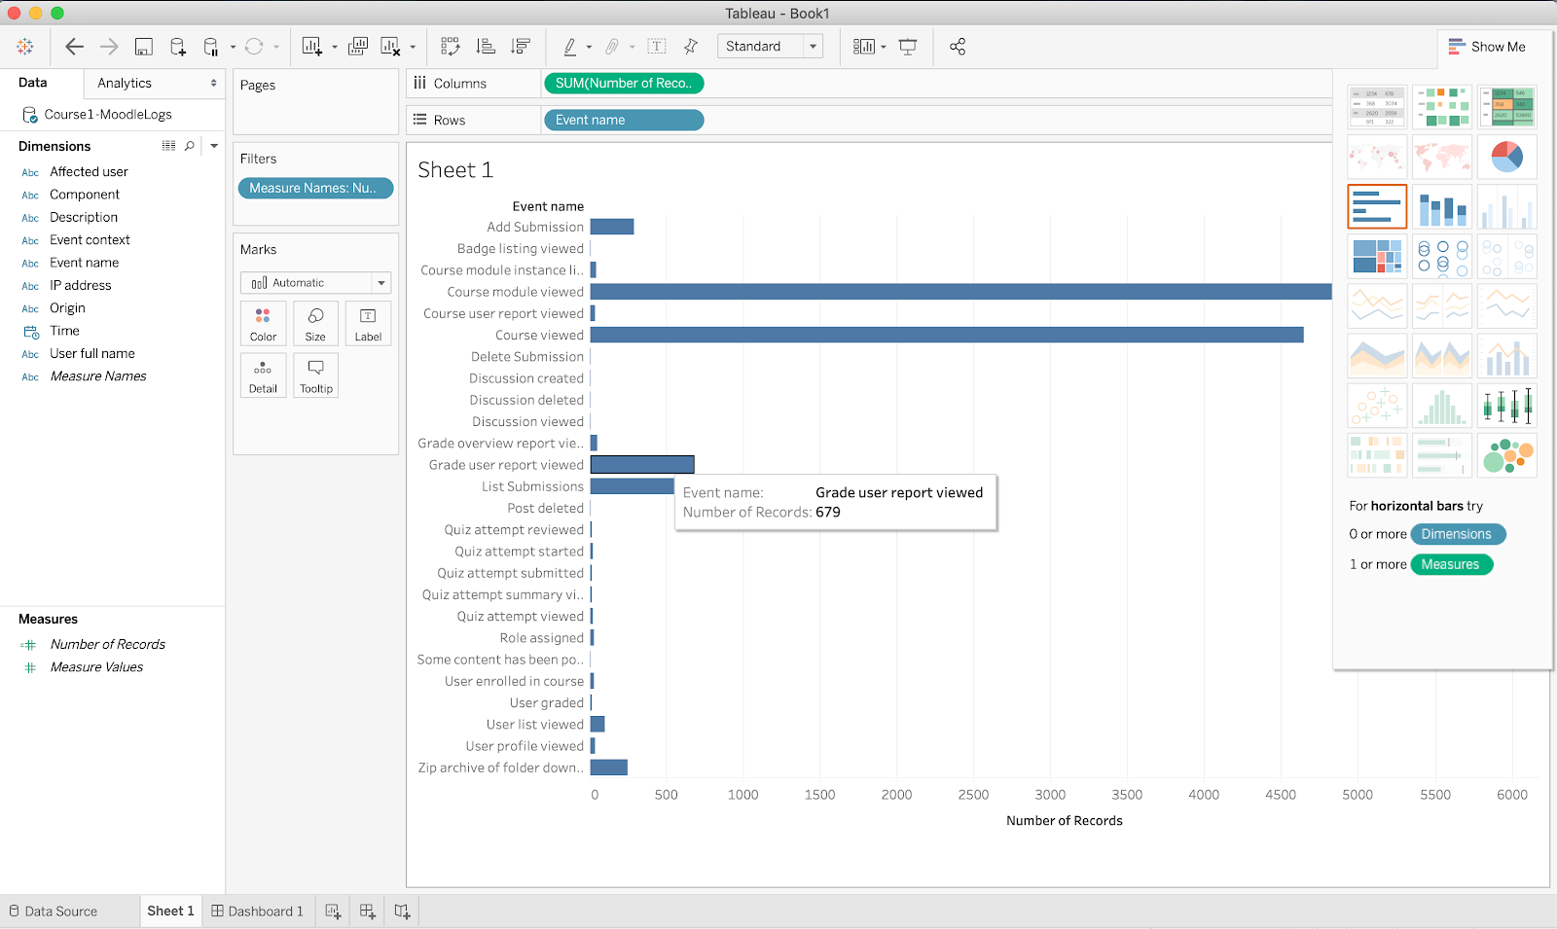The image size is (1557, 929).
Task: Sort event names descending via toolbar
Action: [521, 47]
